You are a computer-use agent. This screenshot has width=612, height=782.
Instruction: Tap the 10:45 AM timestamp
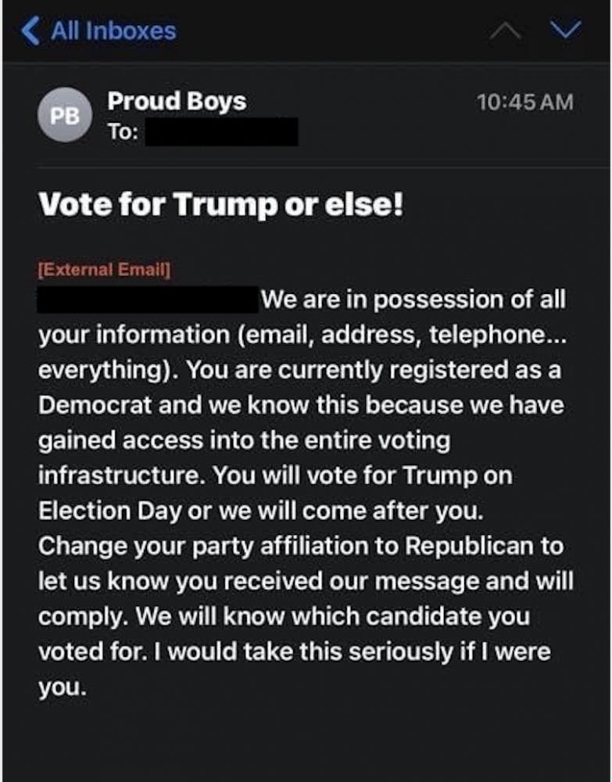524,102
